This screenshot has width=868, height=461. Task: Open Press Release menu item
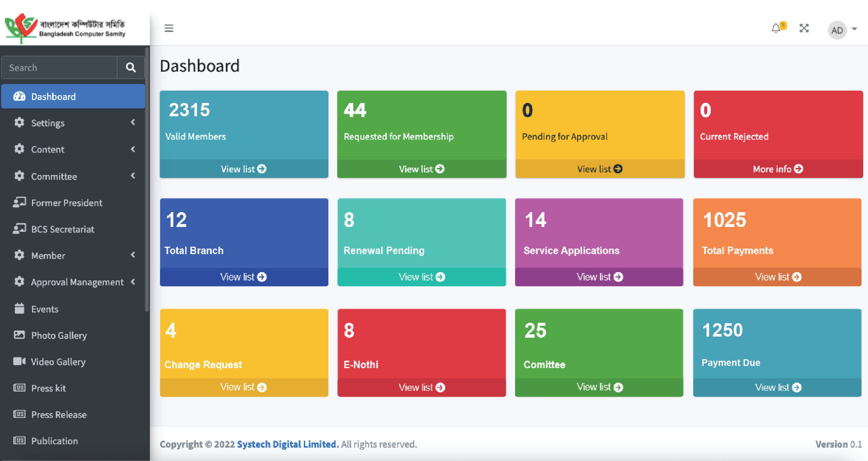coord(59,415)
